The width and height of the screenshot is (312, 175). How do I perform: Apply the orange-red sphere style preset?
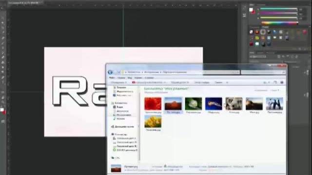[257, 32]
